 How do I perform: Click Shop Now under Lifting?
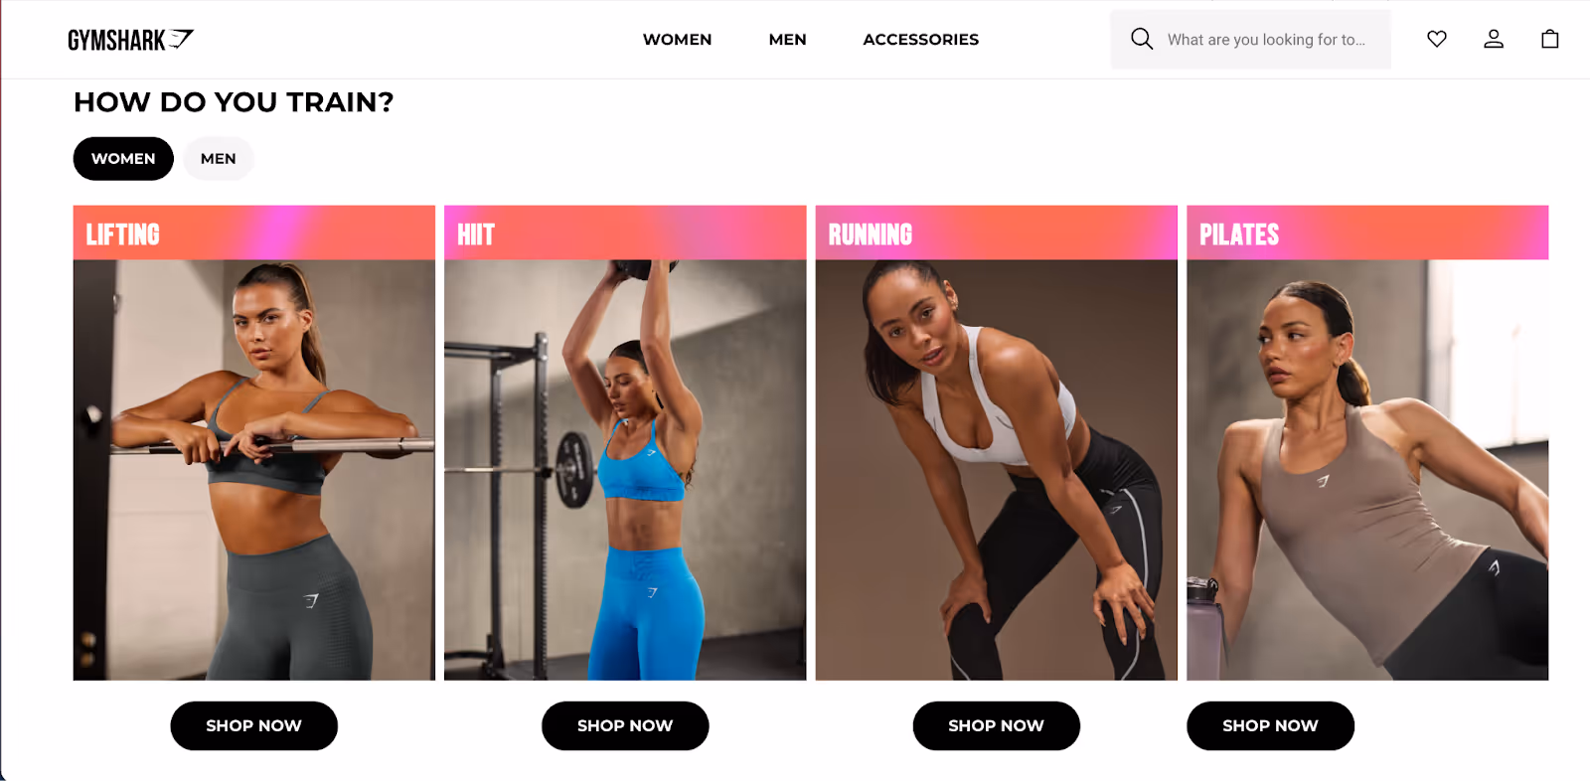click(x=253, y=726)
